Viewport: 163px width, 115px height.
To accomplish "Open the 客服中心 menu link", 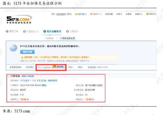I will [x=139, y=14].
